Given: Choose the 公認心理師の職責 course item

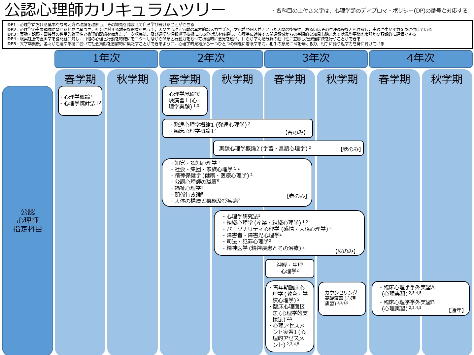Looking at the screenshot, I should click(x=196, y=182).
